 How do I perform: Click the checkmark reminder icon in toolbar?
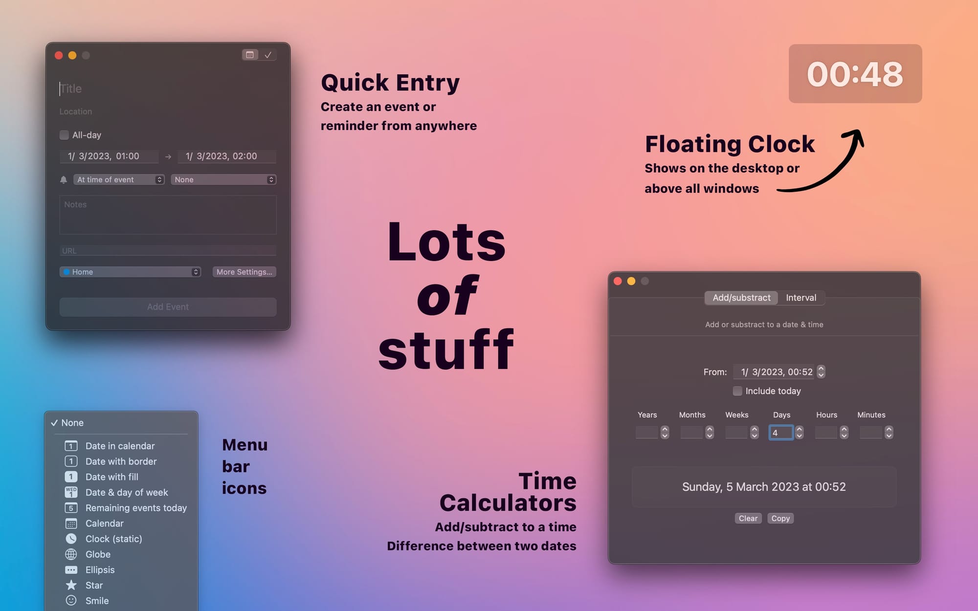pyautogui.click(x=268, y=55)
